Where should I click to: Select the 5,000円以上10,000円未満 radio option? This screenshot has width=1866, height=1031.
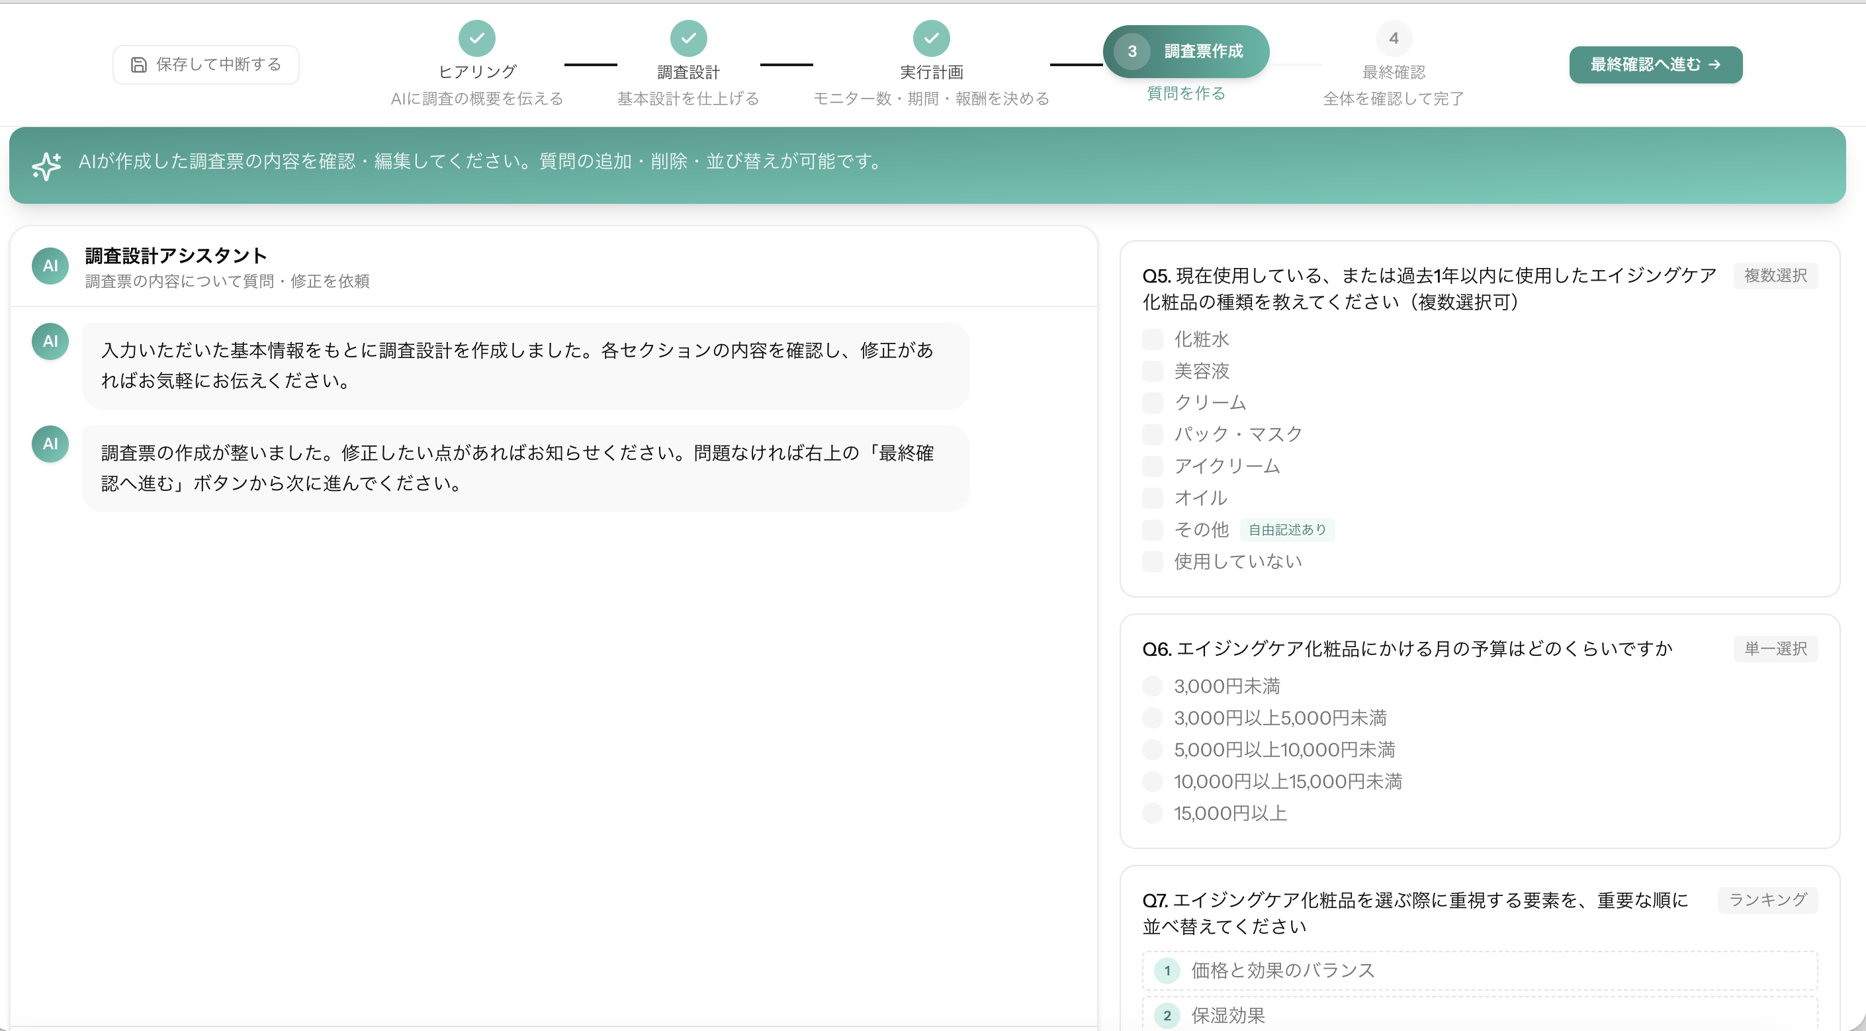(x=1153, y=750)
